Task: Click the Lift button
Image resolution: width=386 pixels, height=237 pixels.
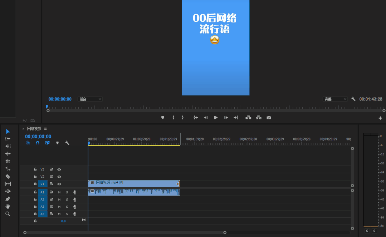Action: click(248, 118)
